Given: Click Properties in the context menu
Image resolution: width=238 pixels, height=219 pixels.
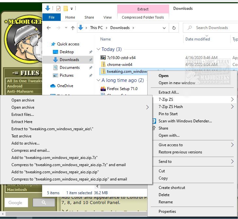Looking at the screenshot, I should [x=167, y=211].
